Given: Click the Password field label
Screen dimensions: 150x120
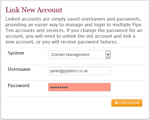Looking at the screenshot, I should [19, 85].
